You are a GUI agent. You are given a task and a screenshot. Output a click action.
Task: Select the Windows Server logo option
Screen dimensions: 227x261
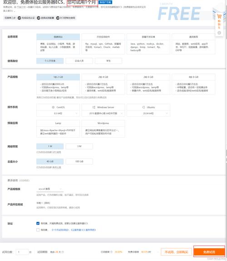pos(94,107)
